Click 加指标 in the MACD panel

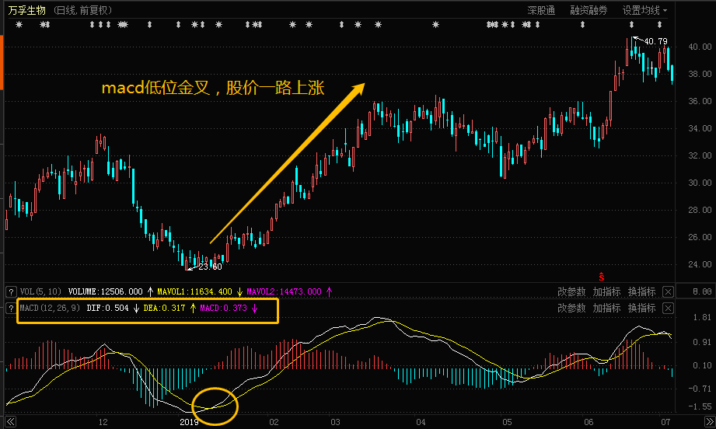click(606, 308)
